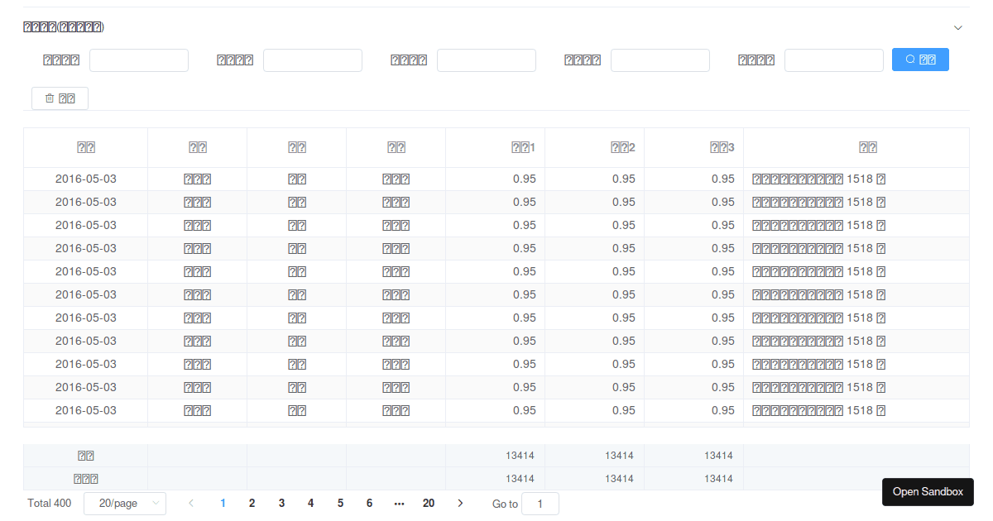Click the Open Sandbox button
This screenshot has width=993, height=521.
coord(928,492)
